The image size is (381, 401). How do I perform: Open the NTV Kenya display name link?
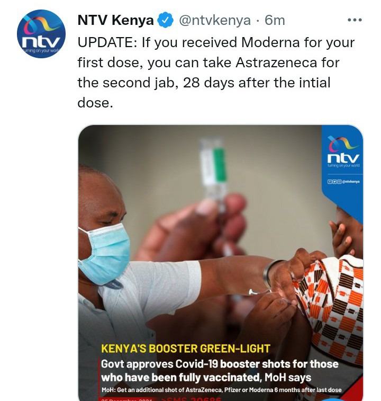[115, 20]
